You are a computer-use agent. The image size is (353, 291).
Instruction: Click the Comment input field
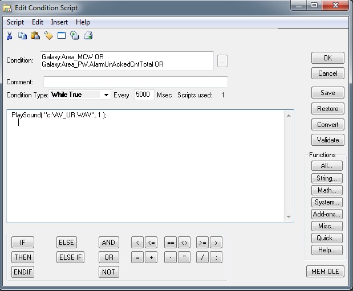coord(135,82)
